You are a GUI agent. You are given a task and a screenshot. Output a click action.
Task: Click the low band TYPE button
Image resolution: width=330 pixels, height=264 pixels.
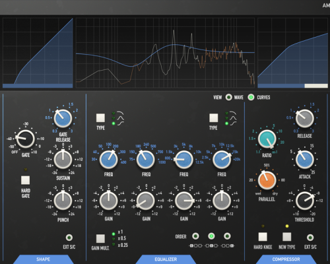100,118
